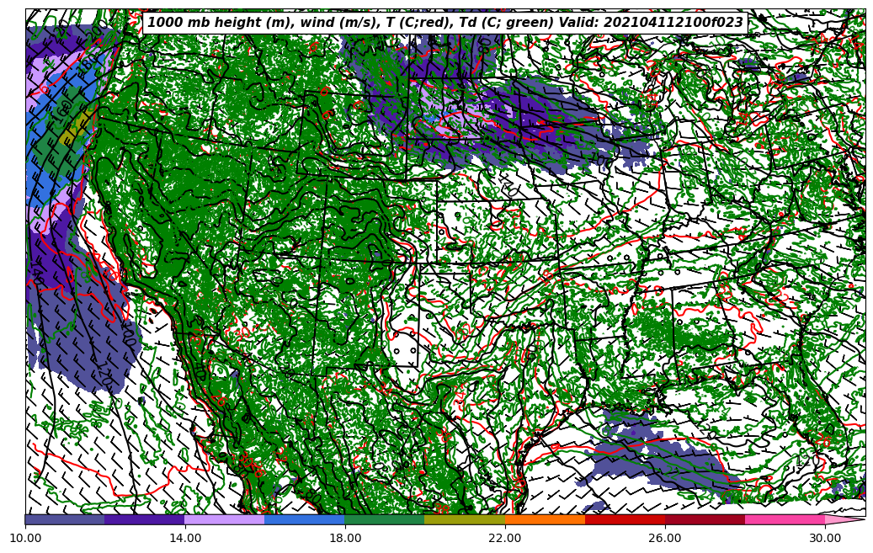Click the lavender colorbar segment
This screenshot has width=873, height=553.
coord(225,520)
